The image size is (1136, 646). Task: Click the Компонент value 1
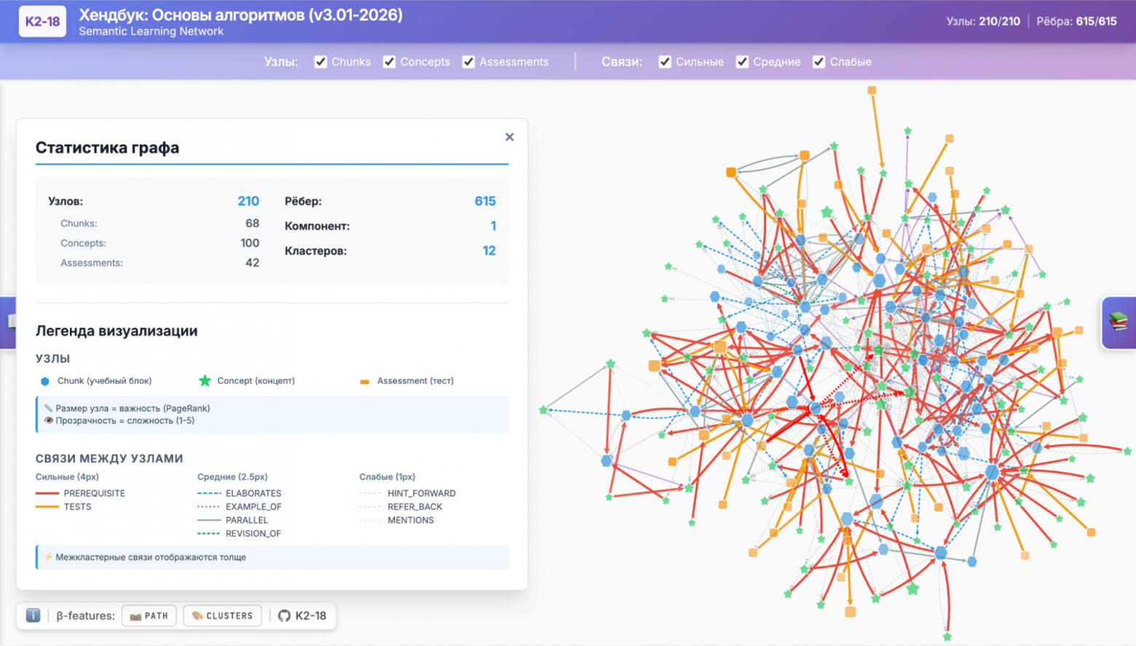pos(493,226)
